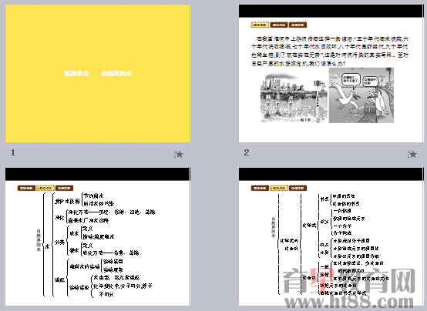Viewport: 427px width, 311px height.
Task: Click the last brown tab on slide 3
Action: [x=64, y=188]
